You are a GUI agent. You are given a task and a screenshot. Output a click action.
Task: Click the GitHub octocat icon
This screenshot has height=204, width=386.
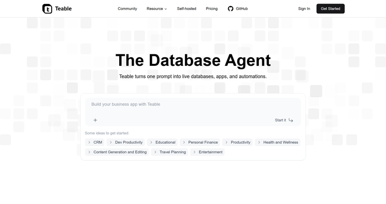pyautogui.click(x=231, y=9)
